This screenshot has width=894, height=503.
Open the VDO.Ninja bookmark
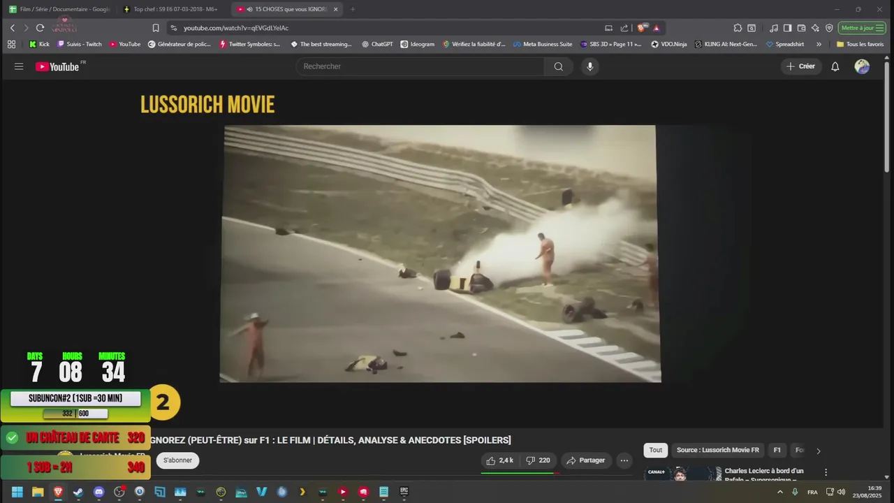(669, 44)
